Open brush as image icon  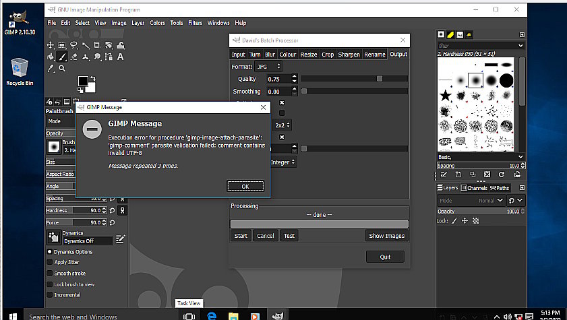click(x=517, y=174)
